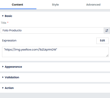
Task: Expand the Appearance section
Action: (x=12, y=67)
